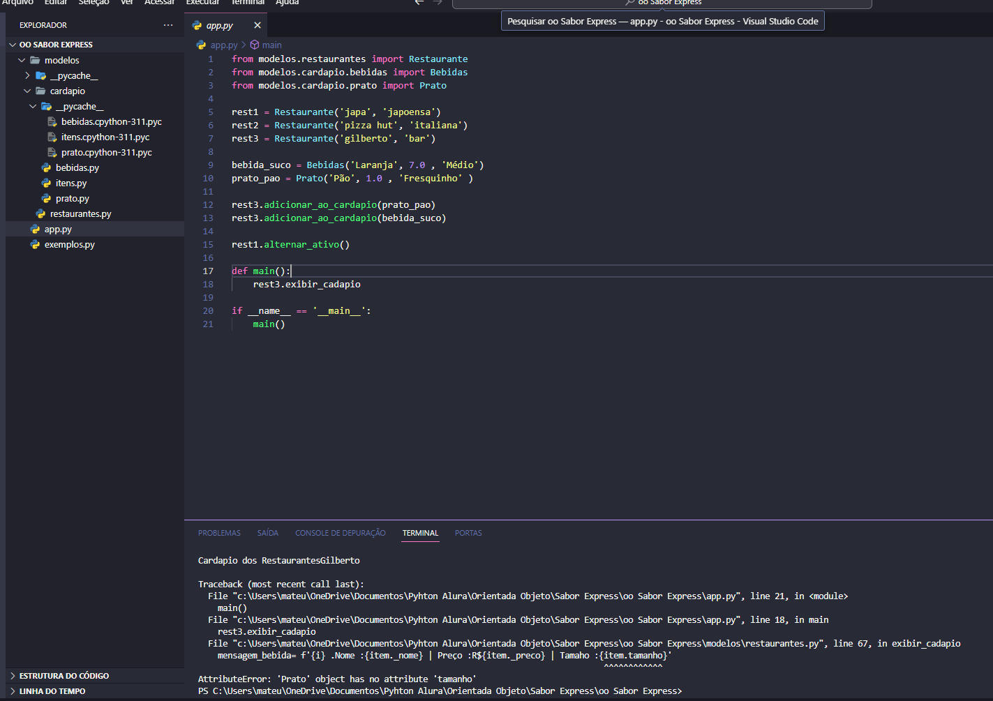Click line number 21 in the gutter
Viewport: 993px width, 701px height.
coord(208,324)
